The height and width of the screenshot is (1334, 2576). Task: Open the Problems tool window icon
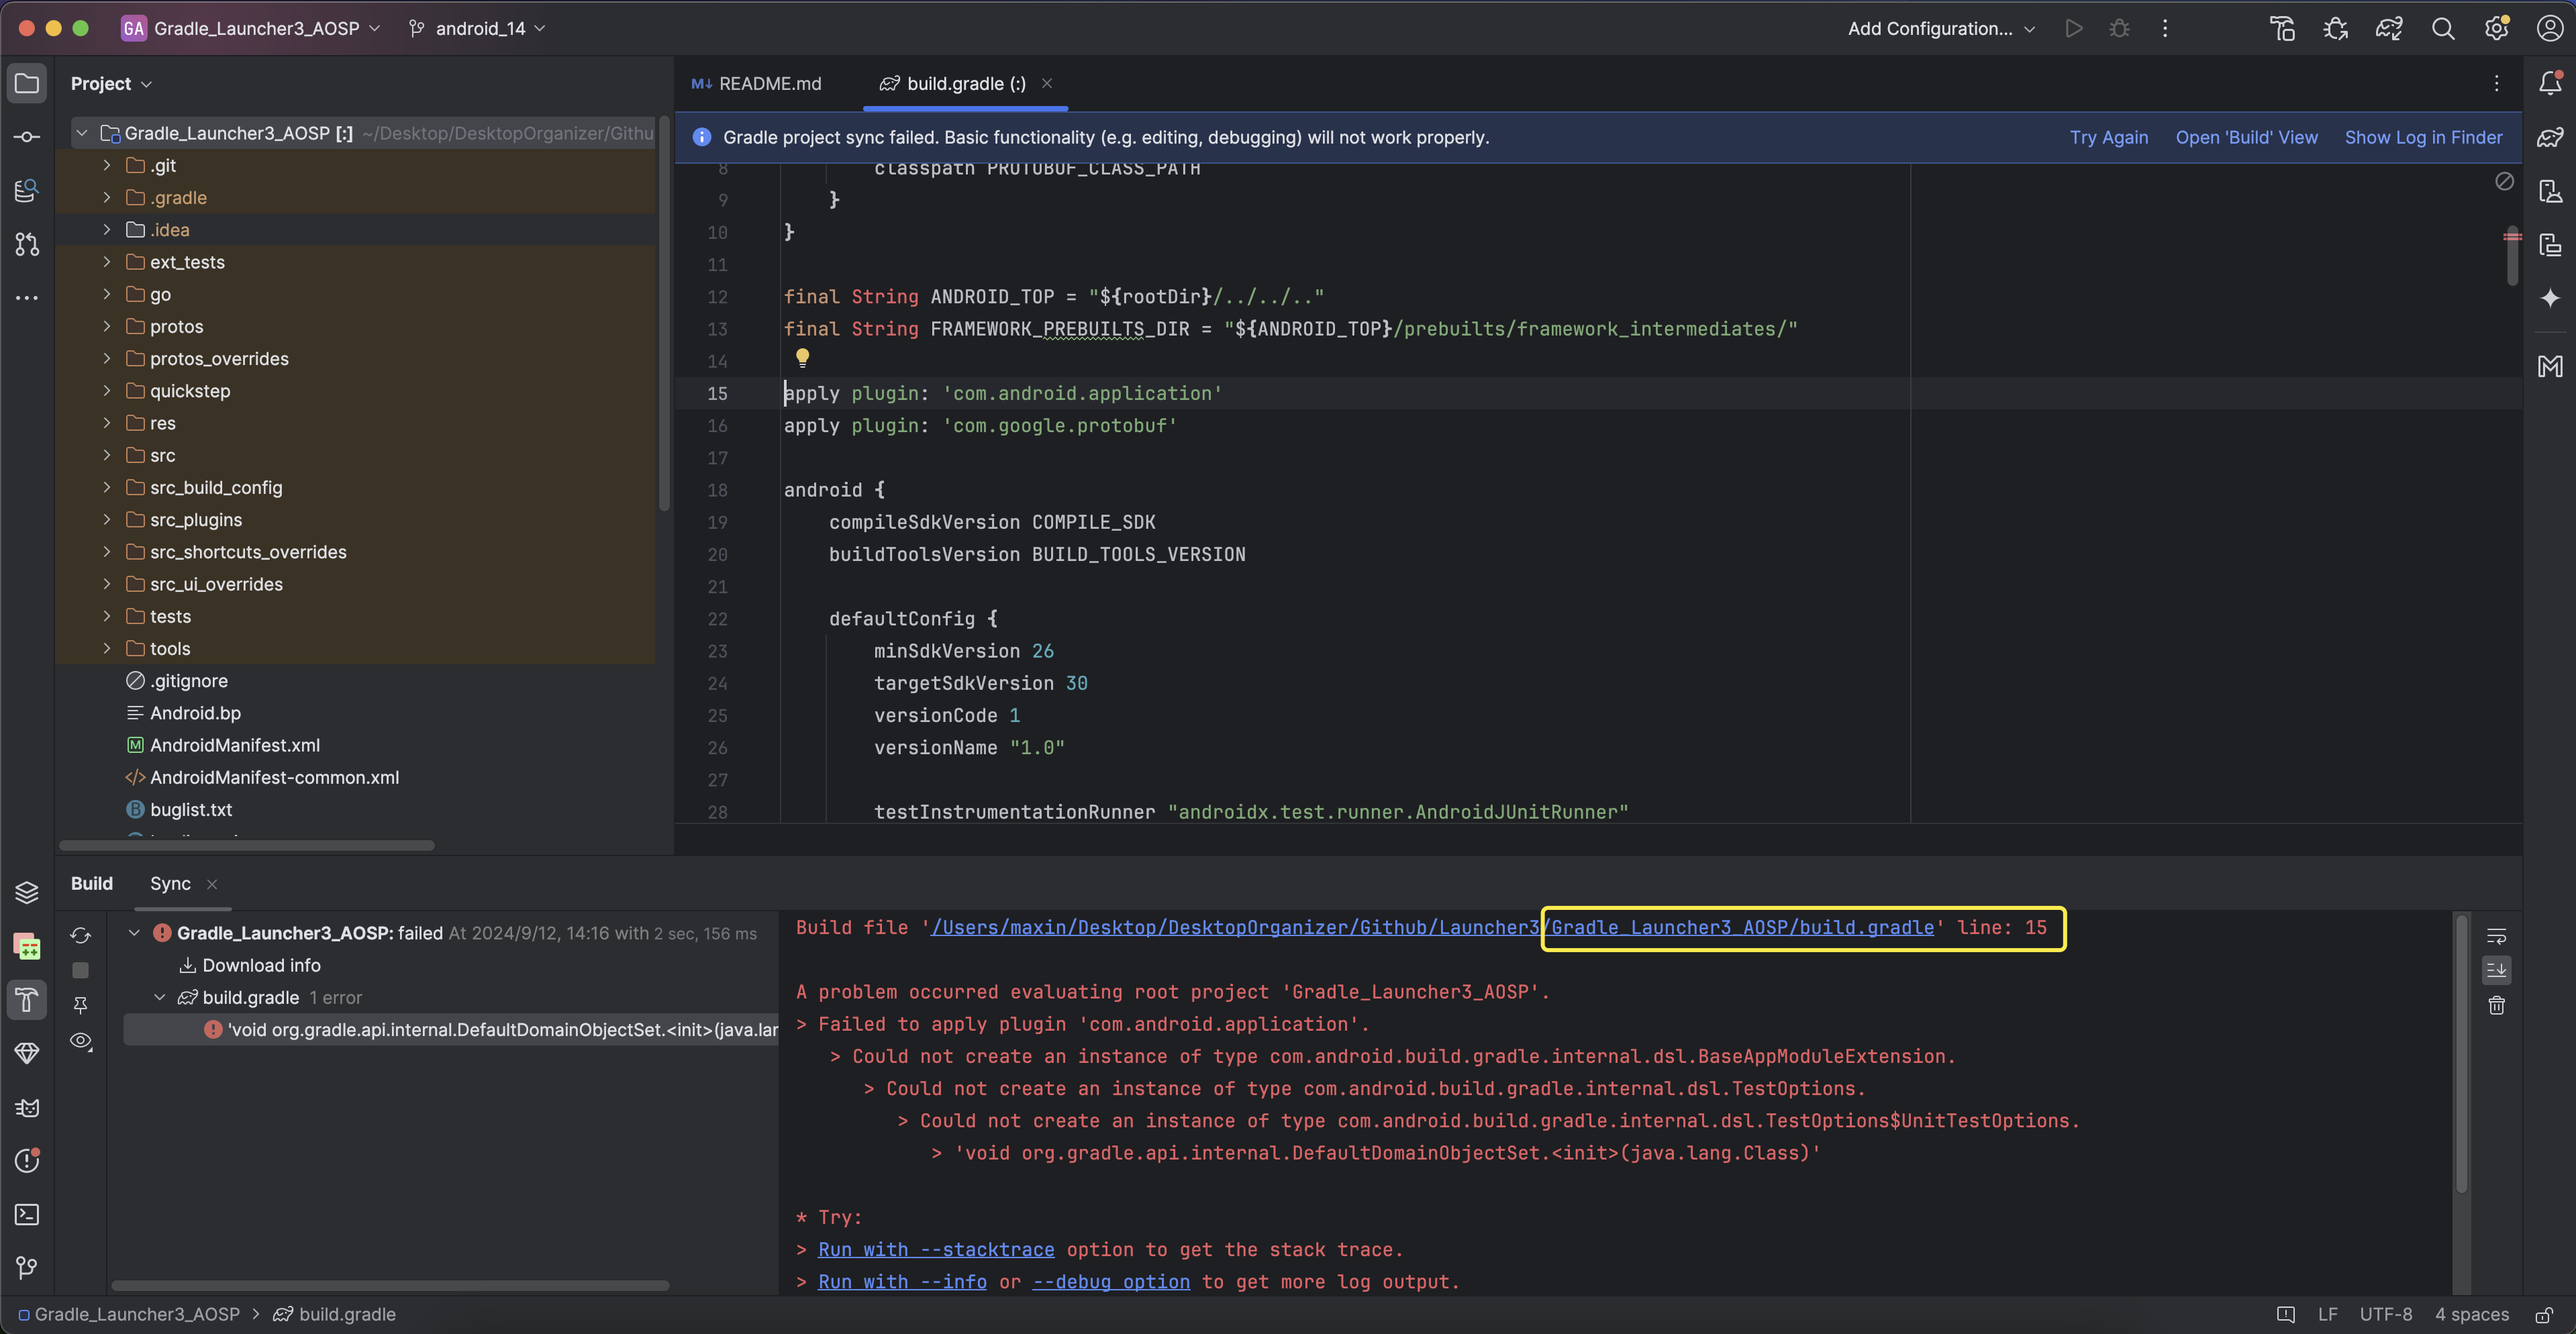(27, 1160)
